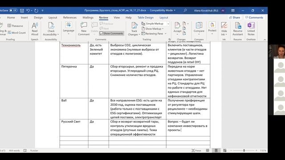Click the zoom slider handle
The width and height of the screenshot is (285, 160).
coord(244,151)
